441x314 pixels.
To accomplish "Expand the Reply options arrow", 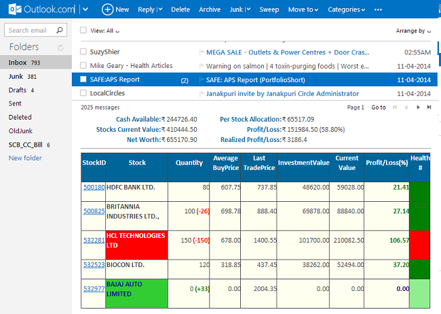I will 160,10.
